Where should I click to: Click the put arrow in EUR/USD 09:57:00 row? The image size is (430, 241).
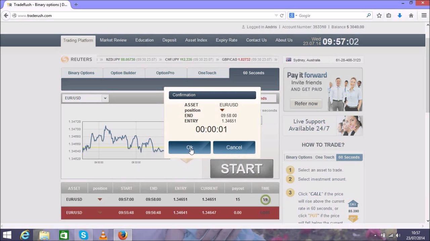pos(100,199)
